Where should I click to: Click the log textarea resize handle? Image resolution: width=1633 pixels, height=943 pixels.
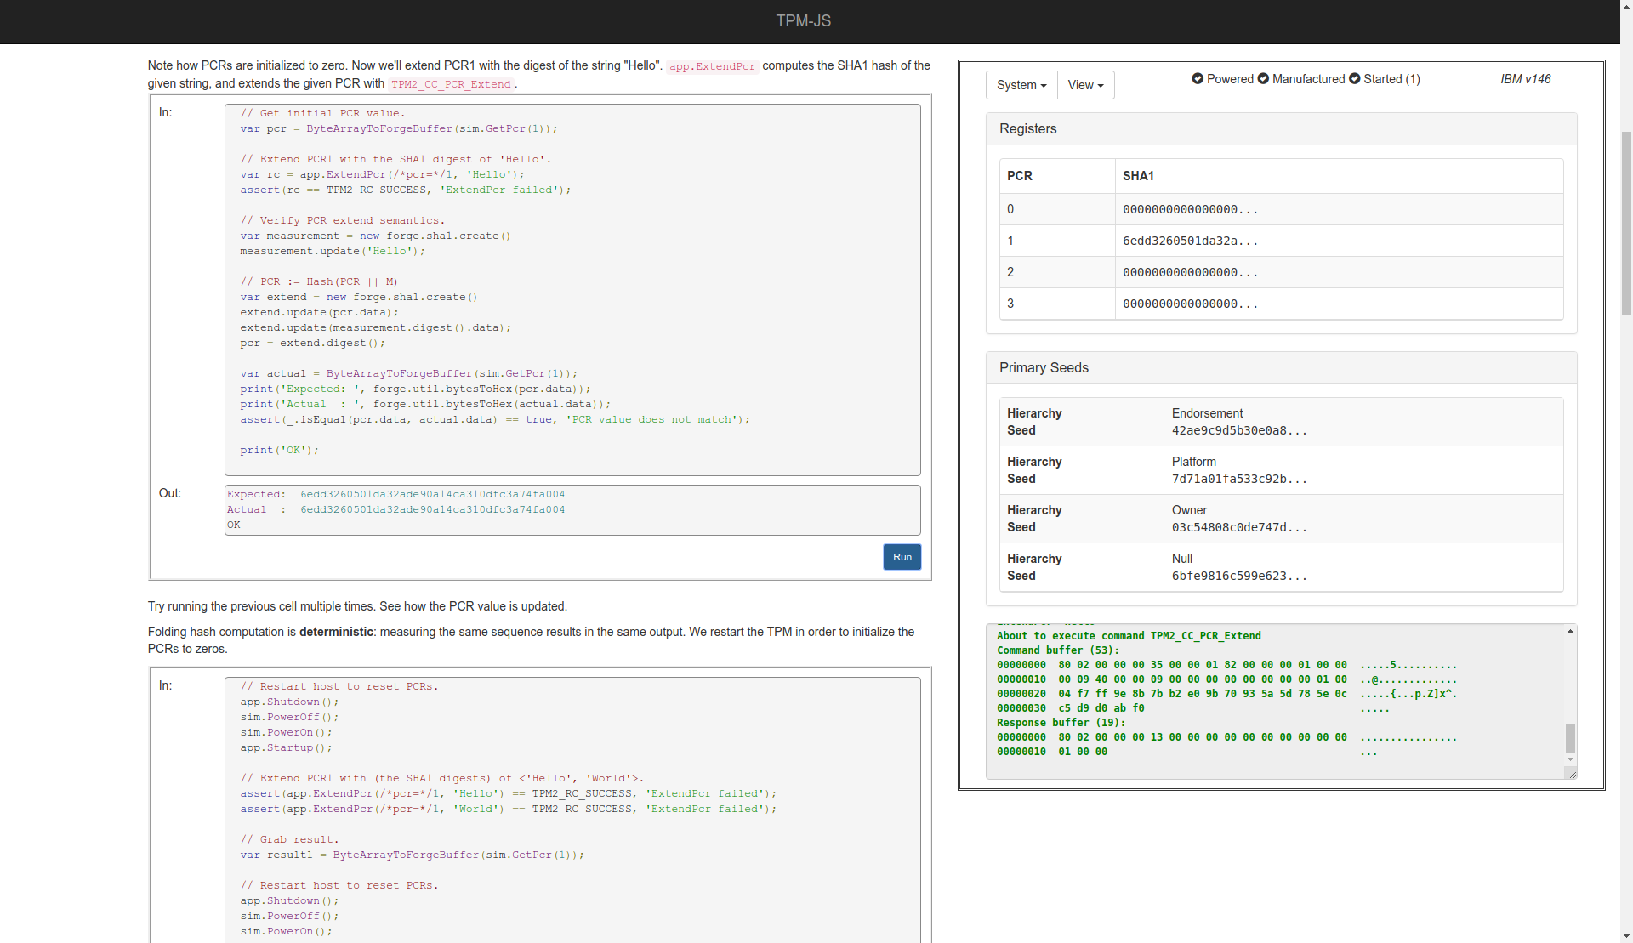pos(1571,774)
